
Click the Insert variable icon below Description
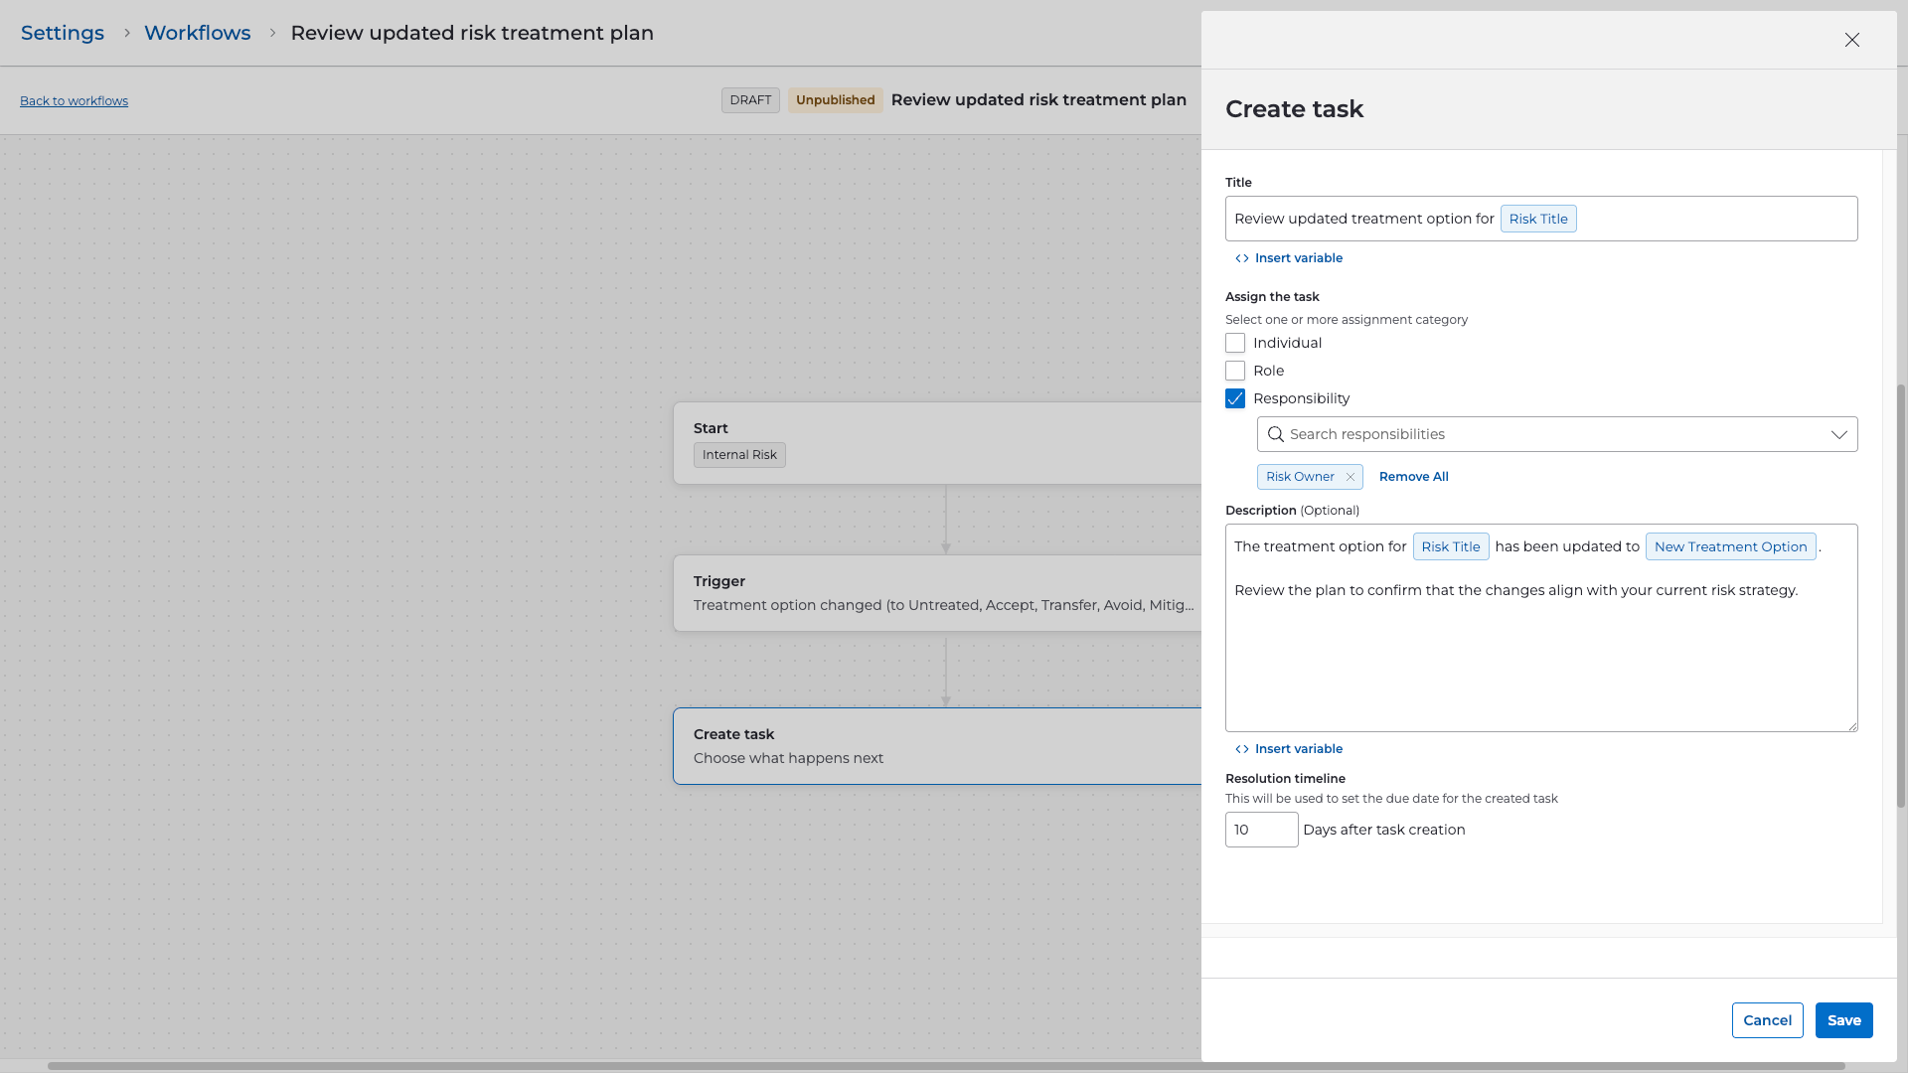point(1241,748)
